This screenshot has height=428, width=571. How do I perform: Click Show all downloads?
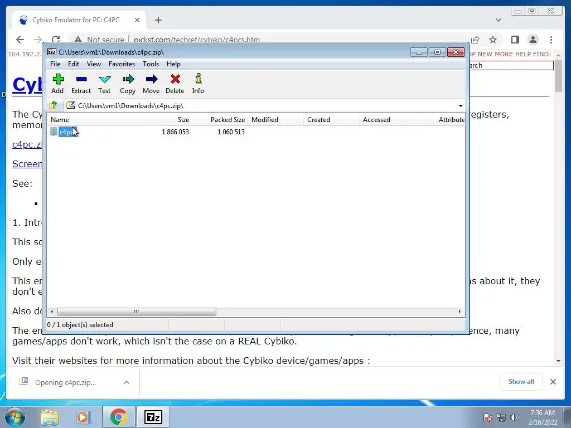tap(521, 382)
